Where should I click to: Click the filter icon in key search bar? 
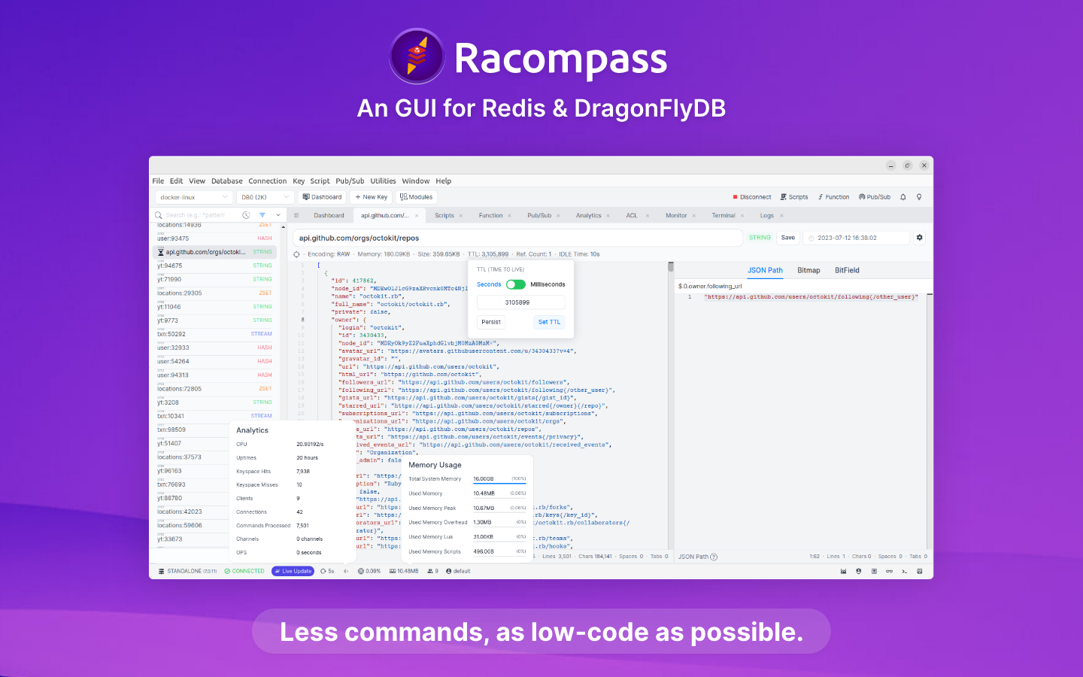[x=262, y=214]
